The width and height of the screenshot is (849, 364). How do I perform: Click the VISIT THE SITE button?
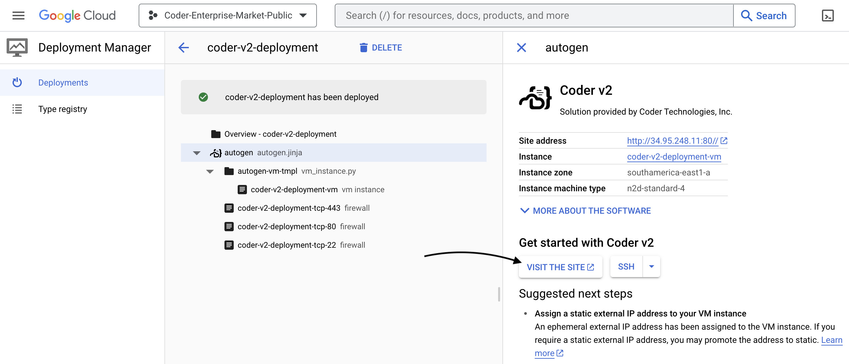pos(560,267)
